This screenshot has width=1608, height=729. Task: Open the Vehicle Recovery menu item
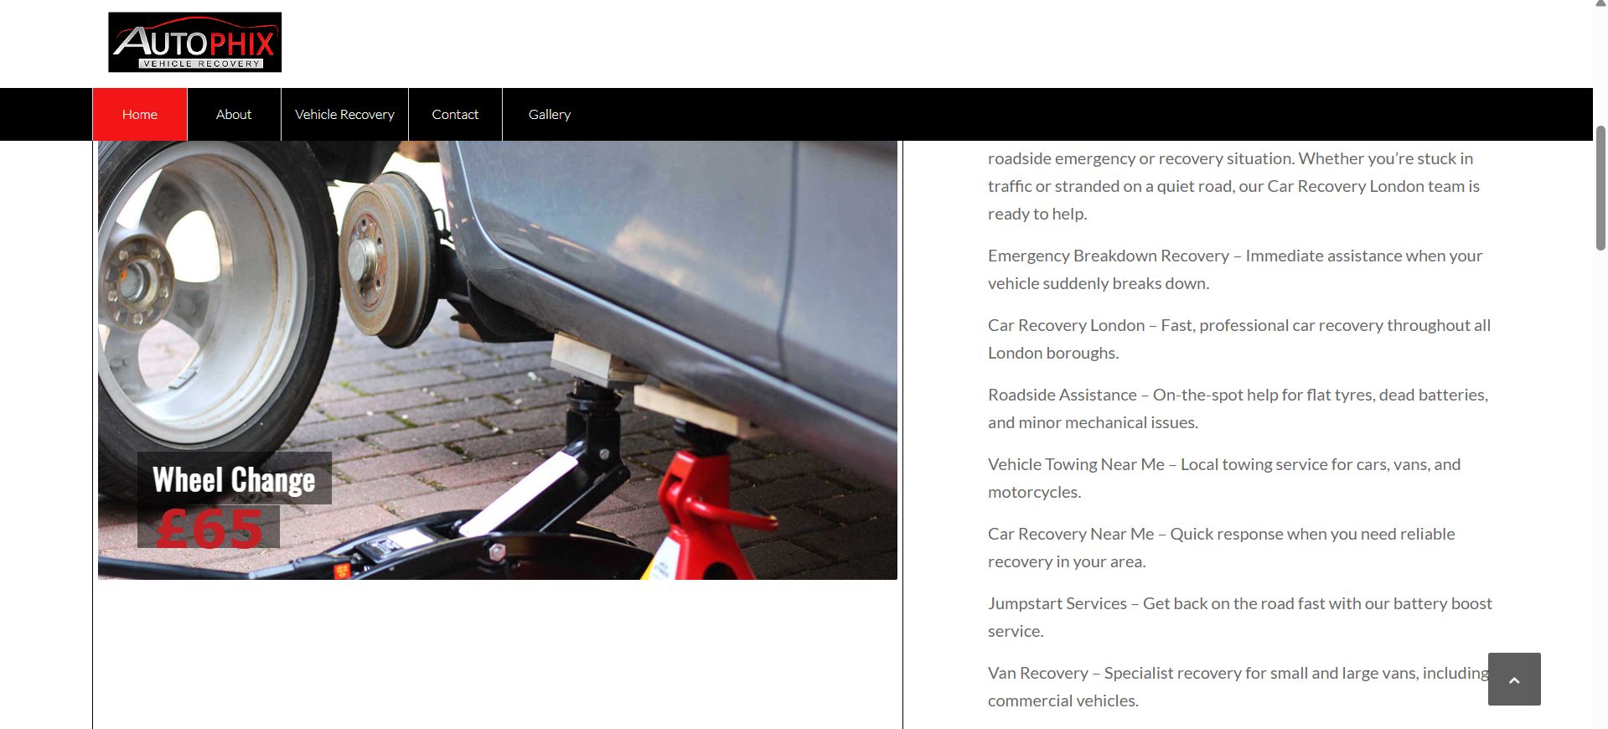344,114
